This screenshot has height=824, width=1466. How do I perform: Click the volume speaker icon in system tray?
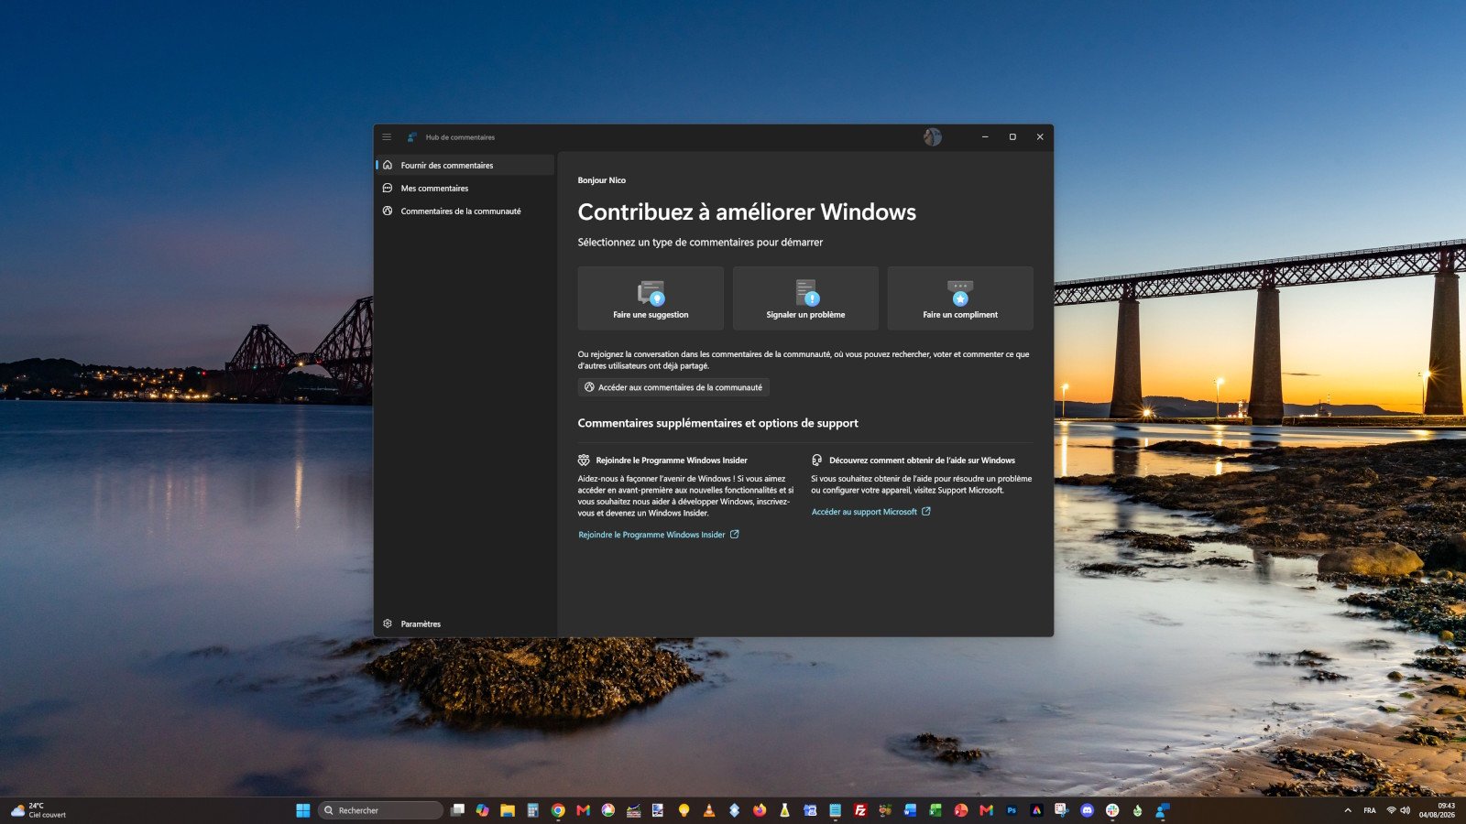(1405, 810)
